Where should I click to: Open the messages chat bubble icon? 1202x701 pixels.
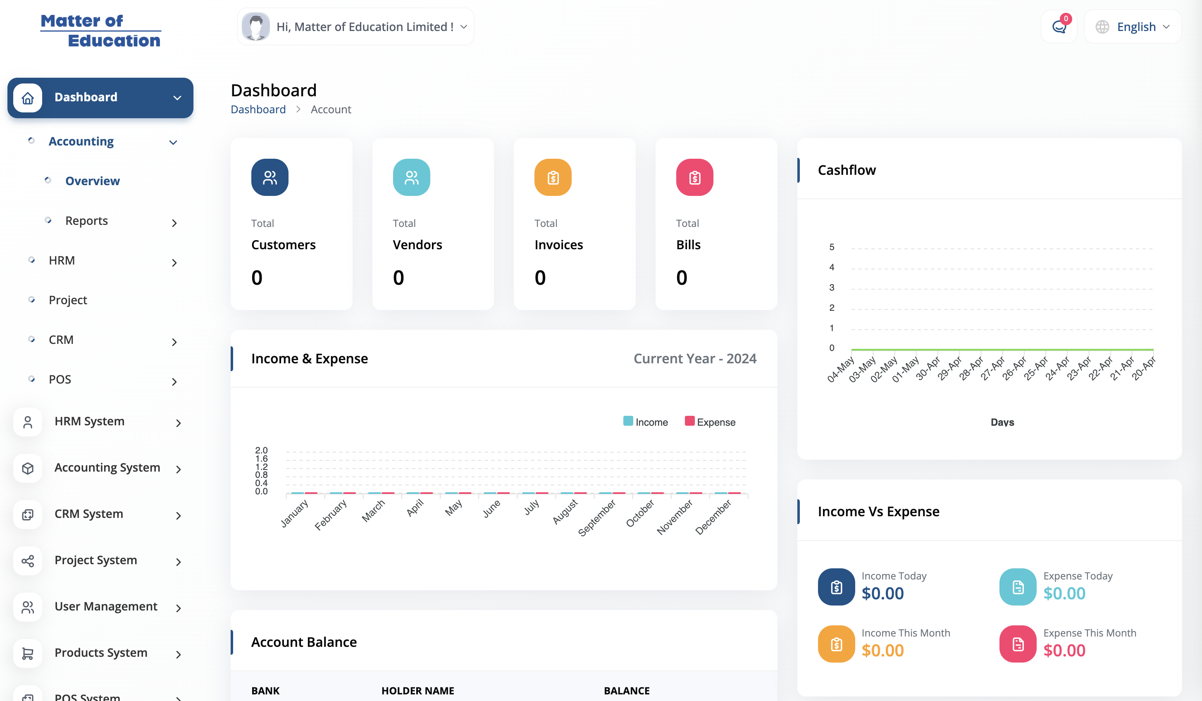pyautogui.click(x=1059, y=27)
